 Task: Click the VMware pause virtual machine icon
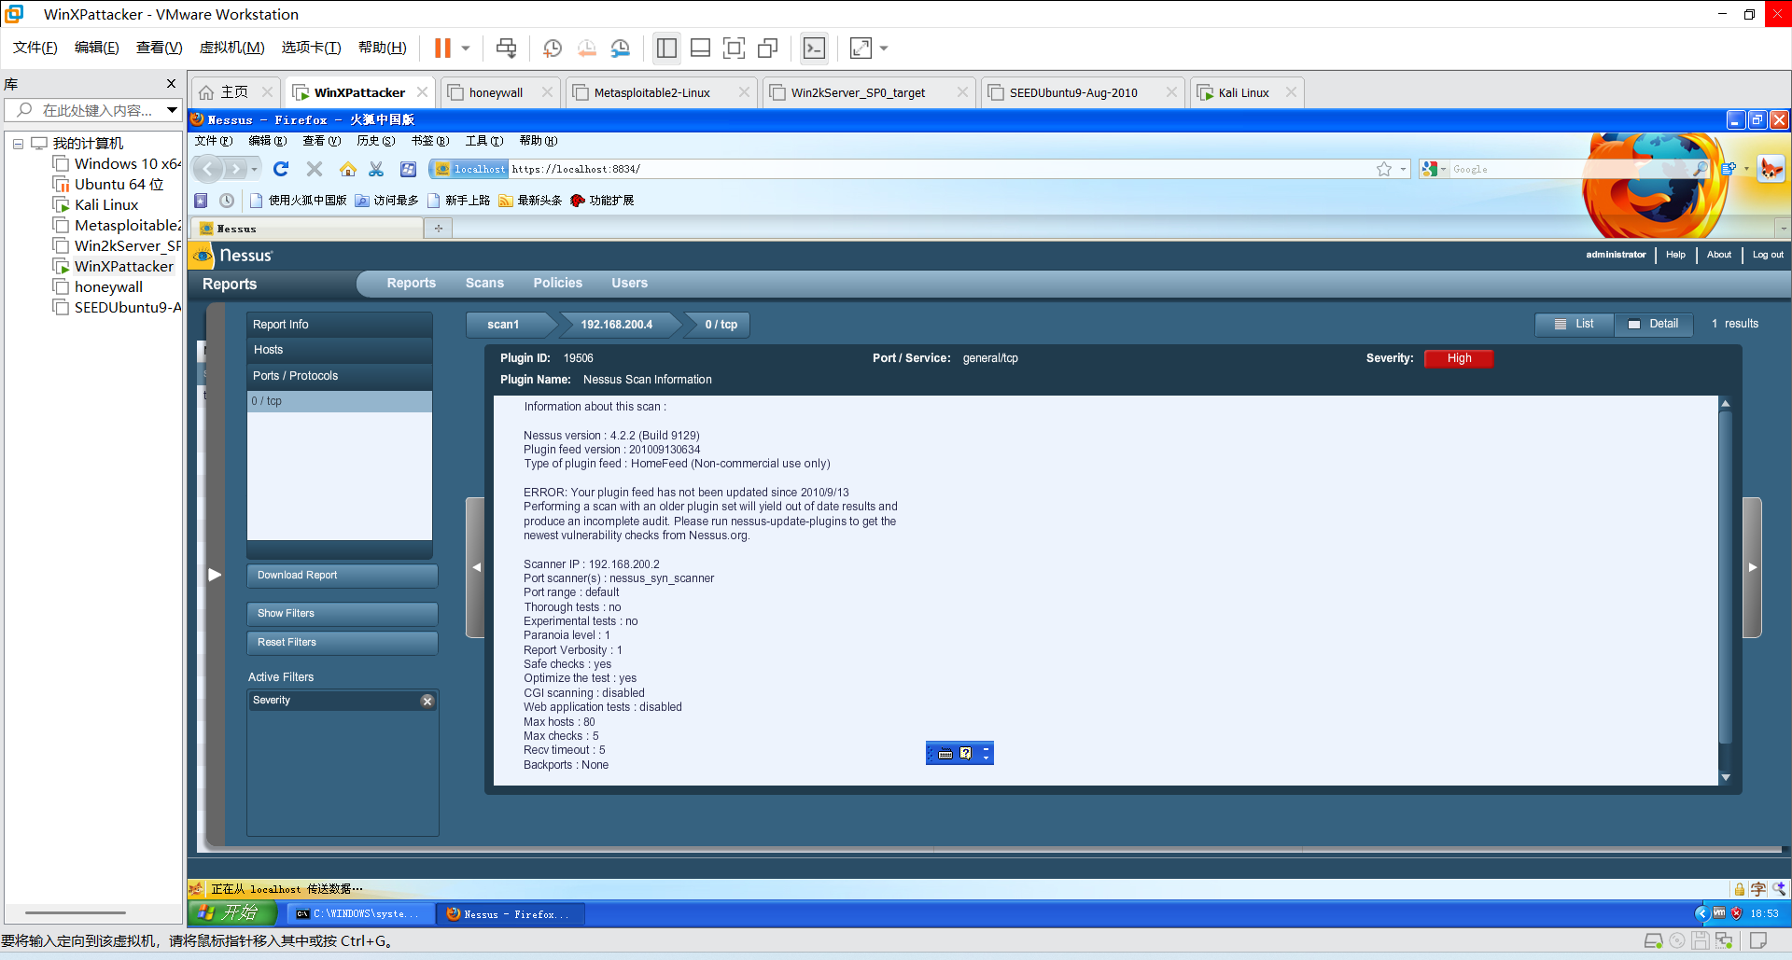tap(442, 48)
